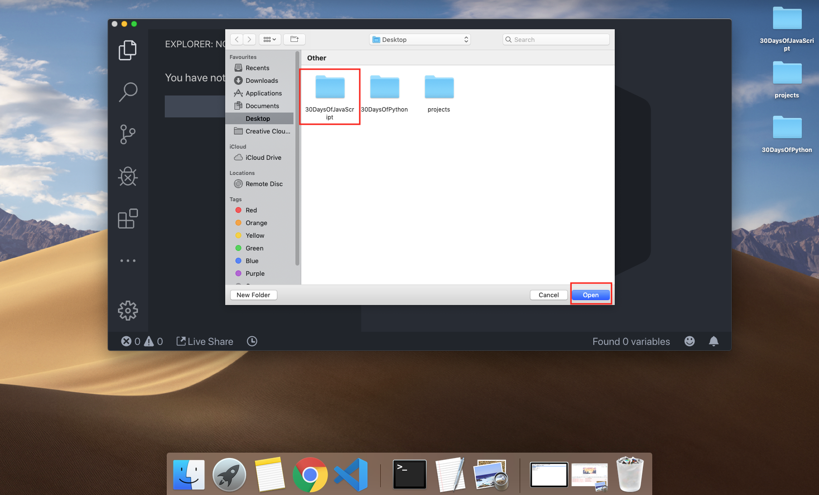Open the Manage settings gear

point(127,310)
